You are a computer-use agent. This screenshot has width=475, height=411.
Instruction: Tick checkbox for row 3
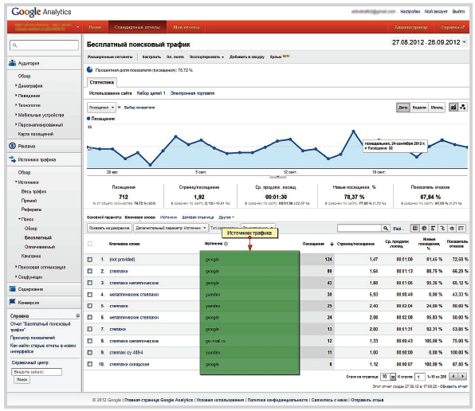90,283
